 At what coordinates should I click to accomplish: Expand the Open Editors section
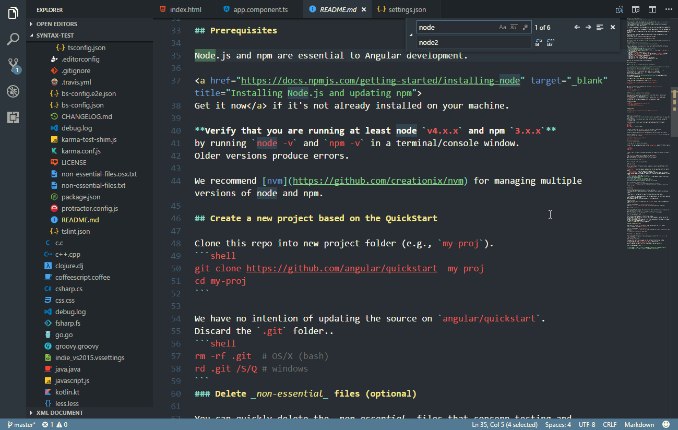coord(90,24)
